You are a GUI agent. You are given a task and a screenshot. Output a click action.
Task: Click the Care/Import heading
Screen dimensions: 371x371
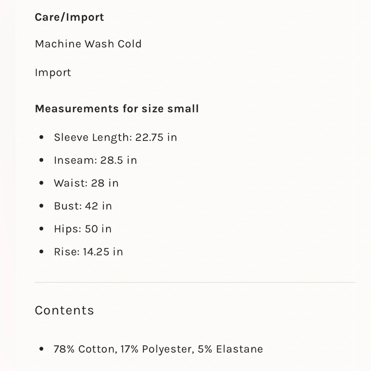(x=69, y=17)
